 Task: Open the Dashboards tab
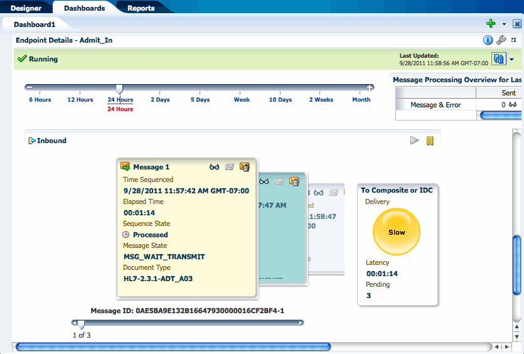click(84, 8)
